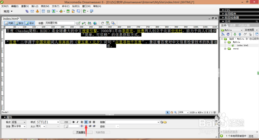Open the 格式 paragraph format dropdown
The height and width of the screenshot is (140, 259).
pyautogui.click(x=19, y=122)
